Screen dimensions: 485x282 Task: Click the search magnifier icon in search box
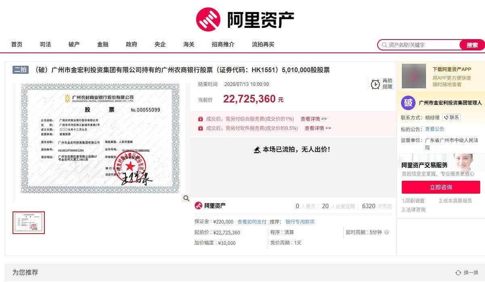point(384,45)
